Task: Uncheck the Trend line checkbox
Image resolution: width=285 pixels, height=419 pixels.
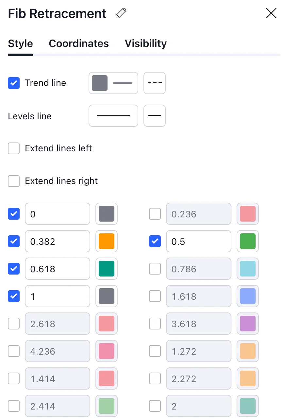Action: point(14,83)
